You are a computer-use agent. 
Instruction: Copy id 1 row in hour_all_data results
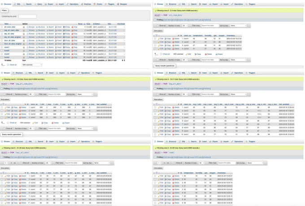(x=15, y=176)
